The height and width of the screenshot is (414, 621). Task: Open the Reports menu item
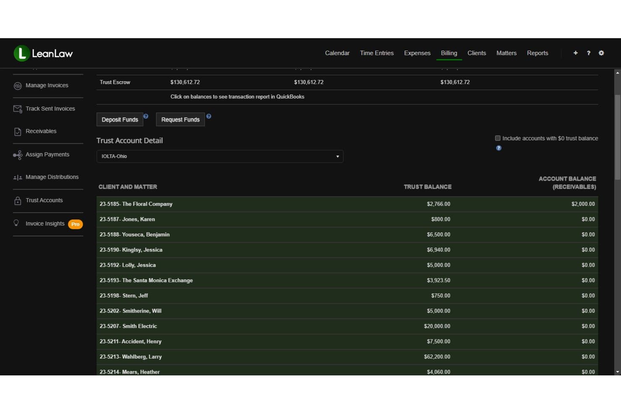coord(538,53)
